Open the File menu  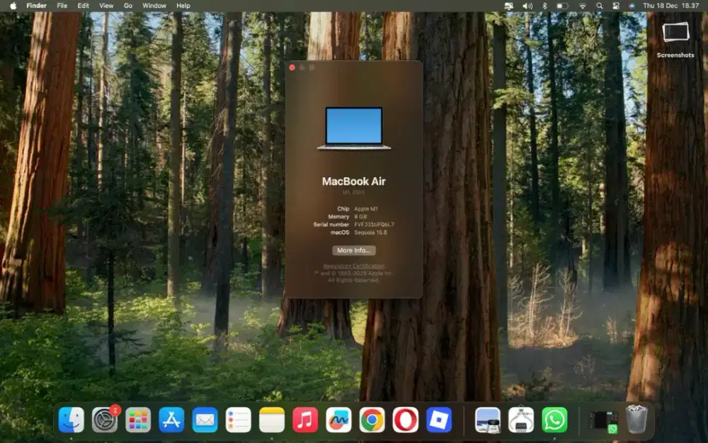click(62, 6)
